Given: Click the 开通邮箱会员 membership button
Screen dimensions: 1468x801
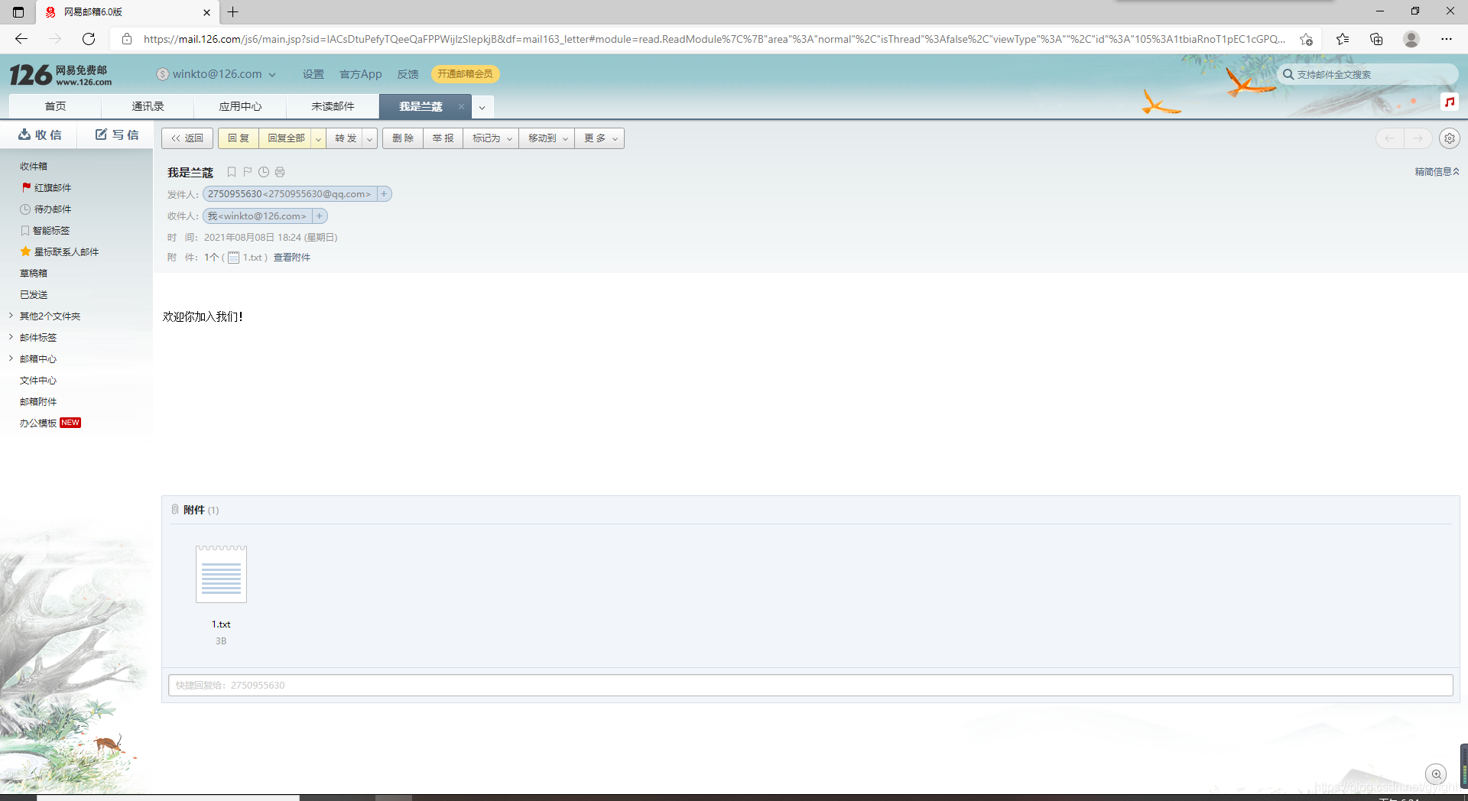Looking at the screenshot, I should tap(465, 74).
